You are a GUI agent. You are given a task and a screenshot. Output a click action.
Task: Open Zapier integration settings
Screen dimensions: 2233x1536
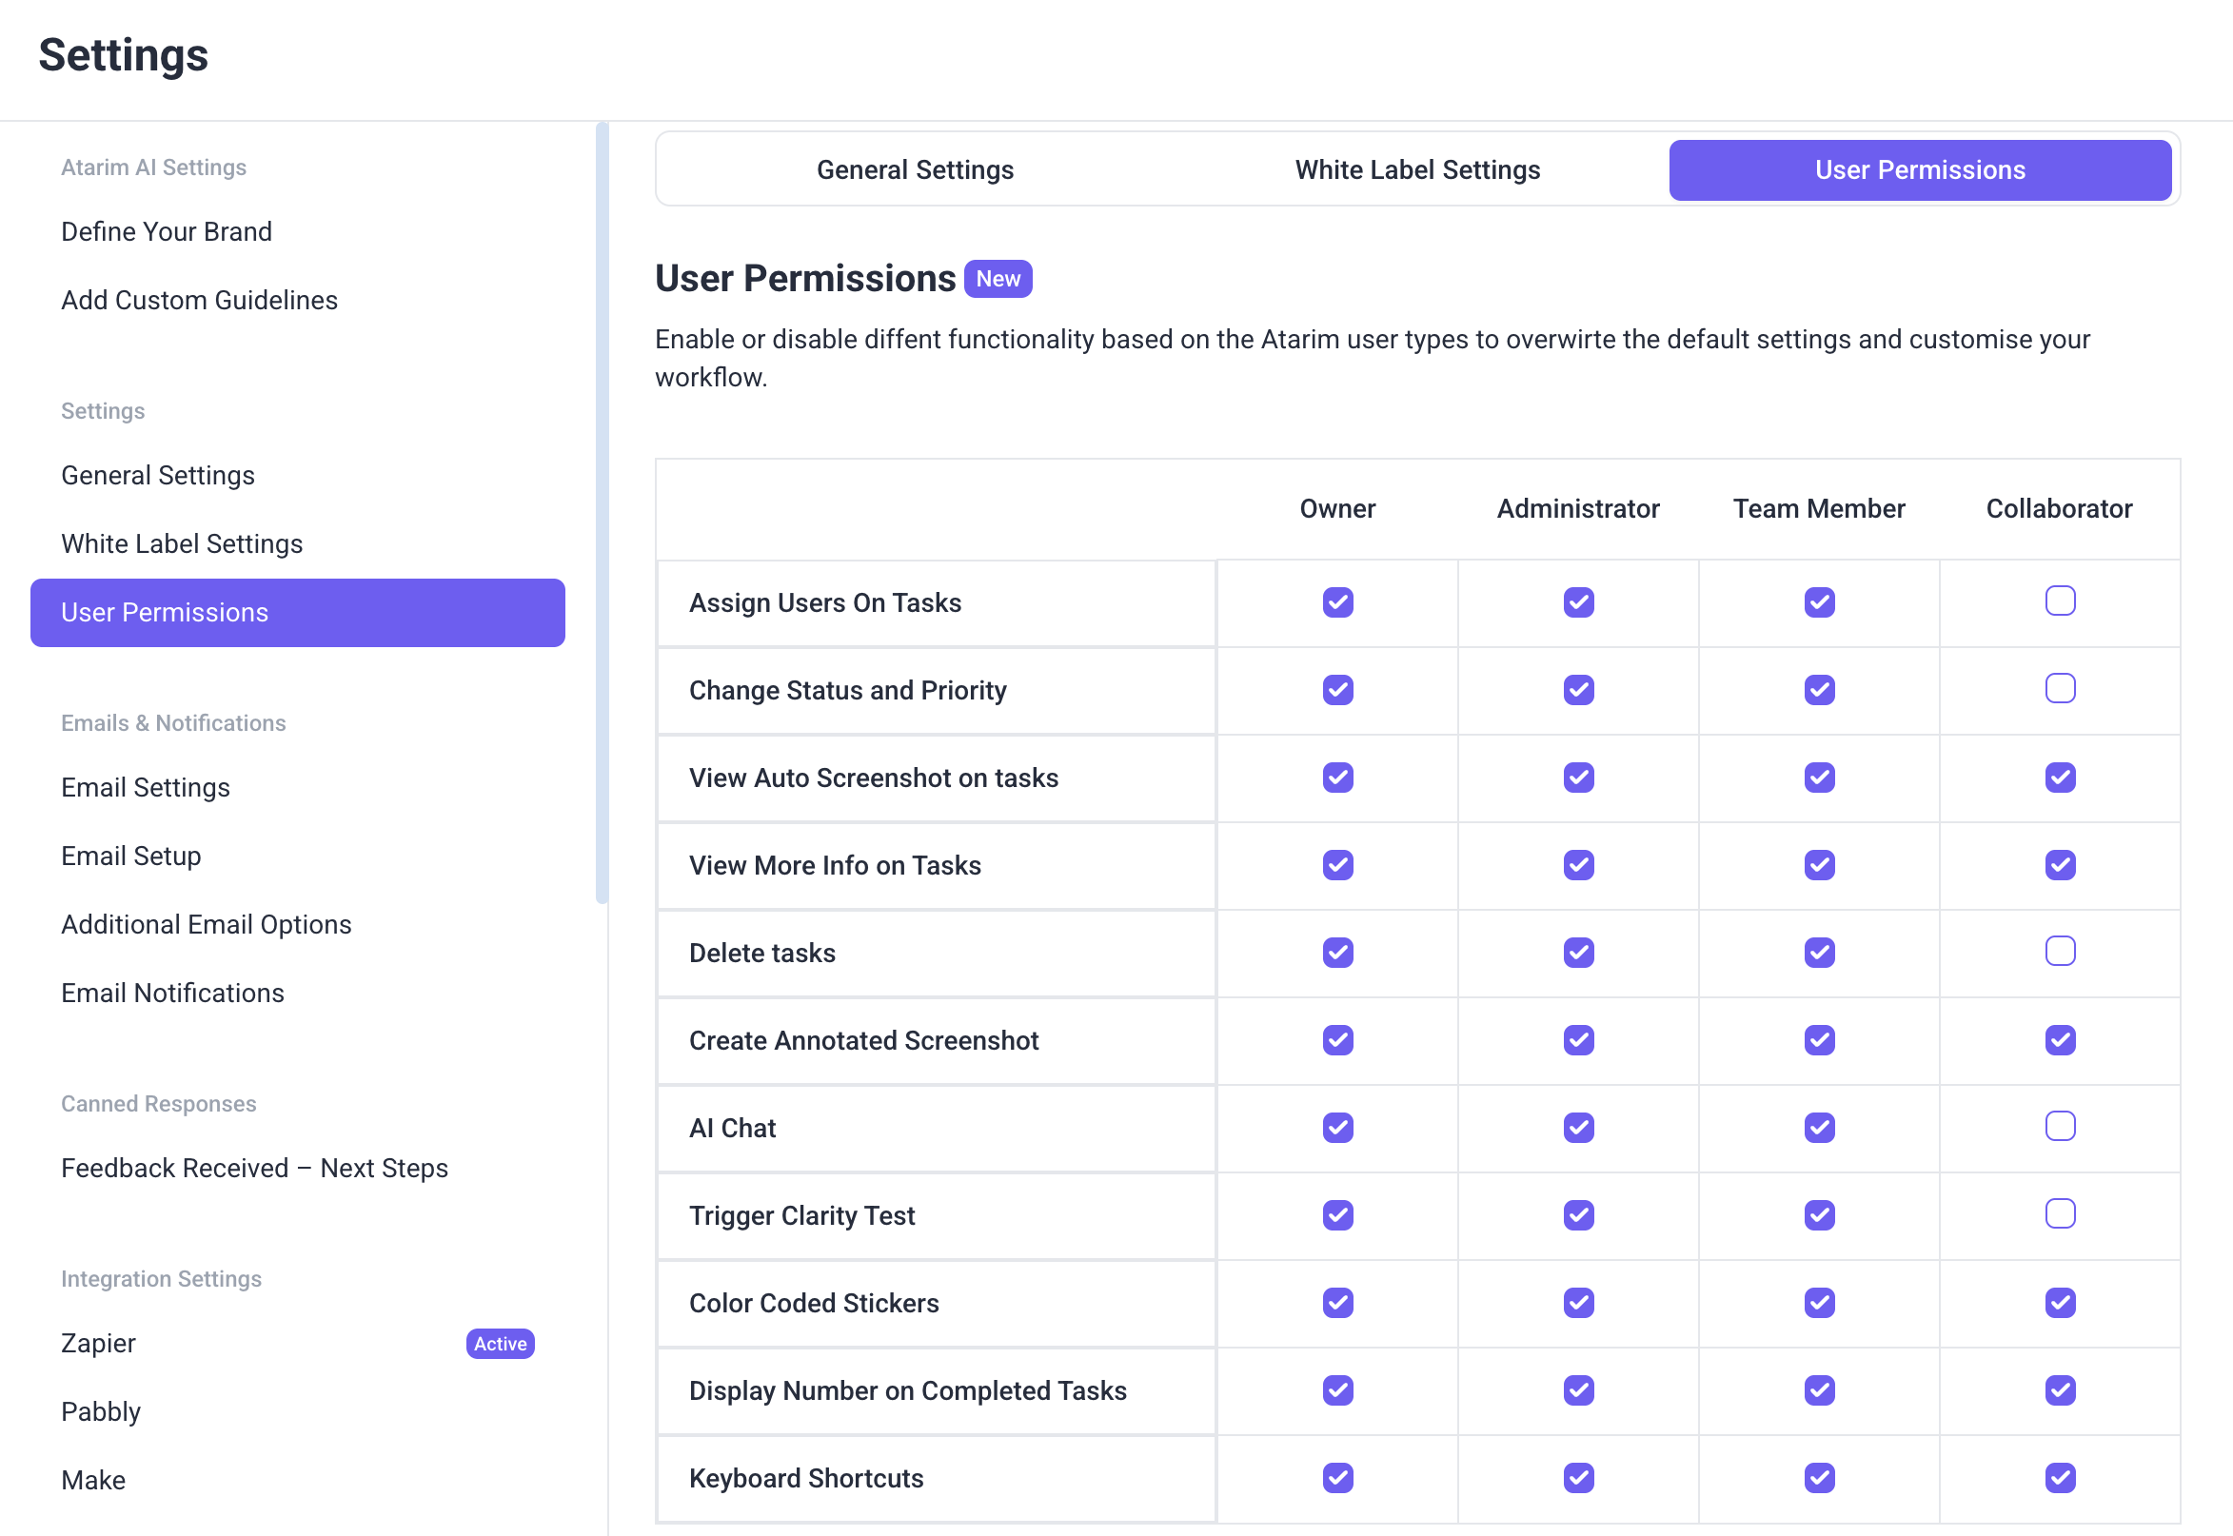point(98,1344)
